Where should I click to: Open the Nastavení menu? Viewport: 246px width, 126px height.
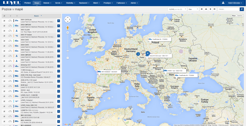point(84,3)
